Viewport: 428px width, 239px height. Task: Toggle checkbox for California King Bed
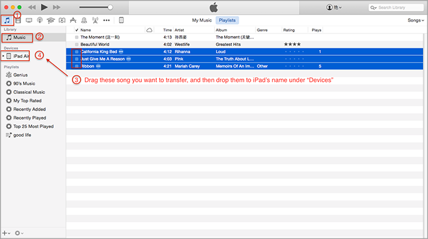[x=77, y=52]
